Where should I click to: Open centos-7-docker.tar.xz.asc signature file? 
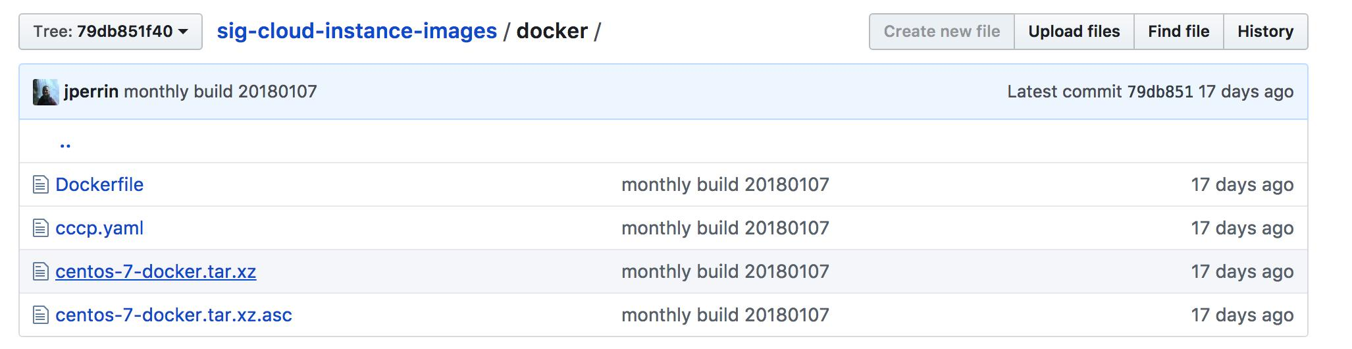pos(174,315)
